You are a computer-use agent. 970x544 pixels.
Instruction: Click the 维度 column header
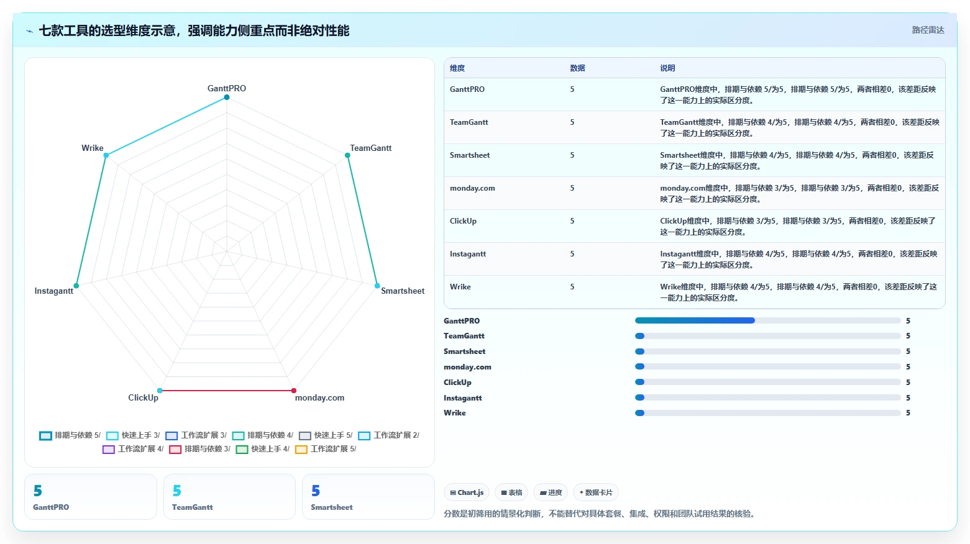(457, 68)
